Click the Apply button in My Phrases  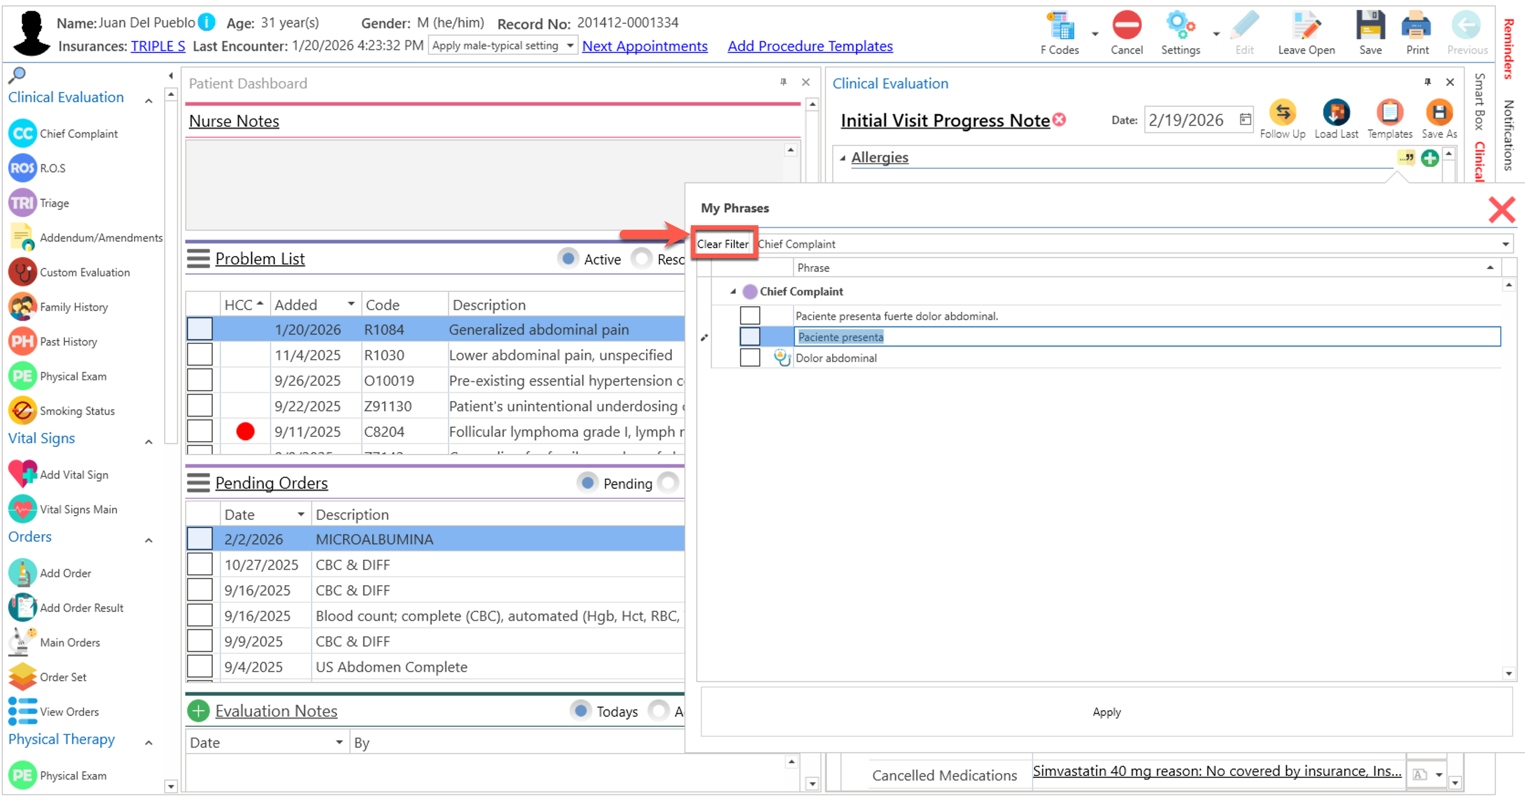tap(1106, 712)
